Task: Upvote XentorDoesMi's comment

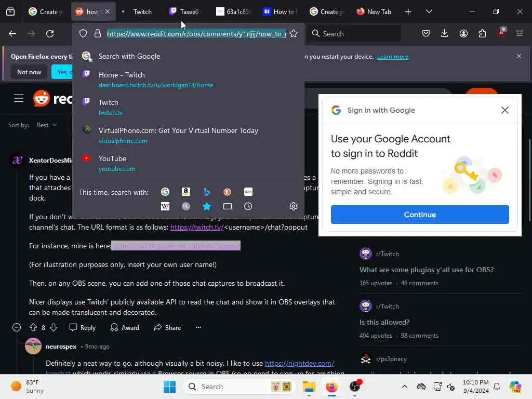Action: [x=33, y=327]
